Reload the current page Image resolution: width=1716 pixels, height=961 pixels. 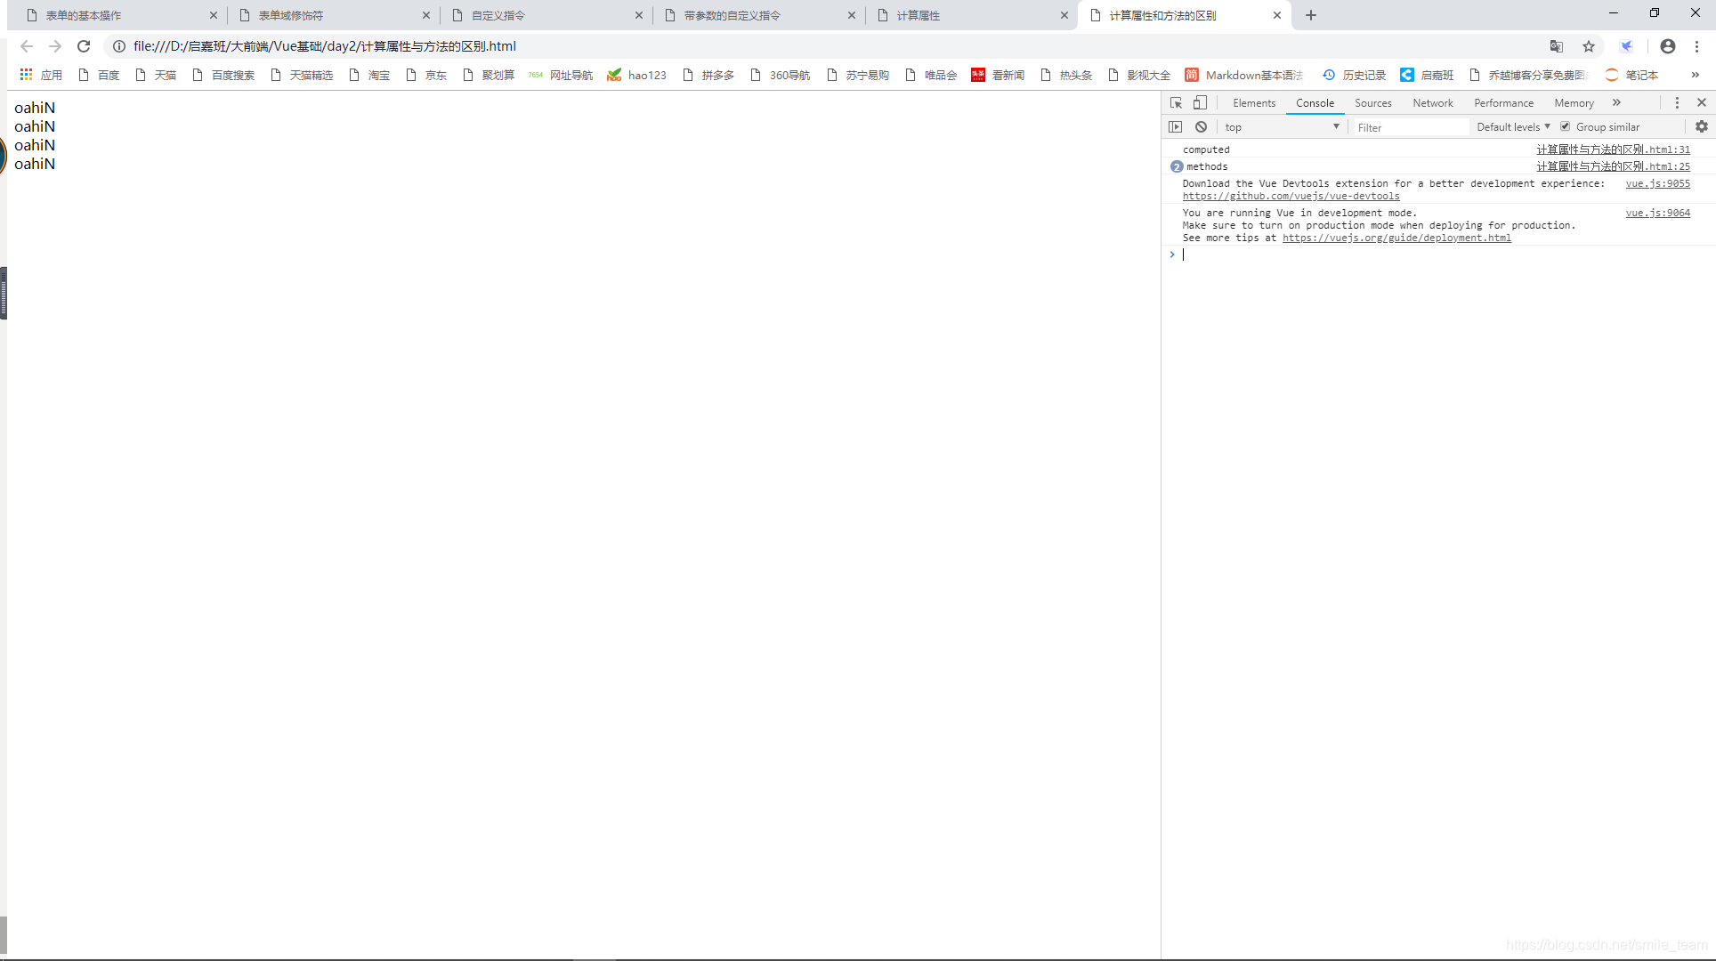coord(84,46)
